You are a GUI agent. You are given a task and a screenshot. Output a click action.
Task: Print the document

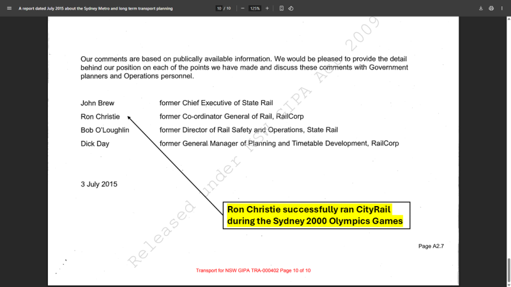(x=491, y=8)
